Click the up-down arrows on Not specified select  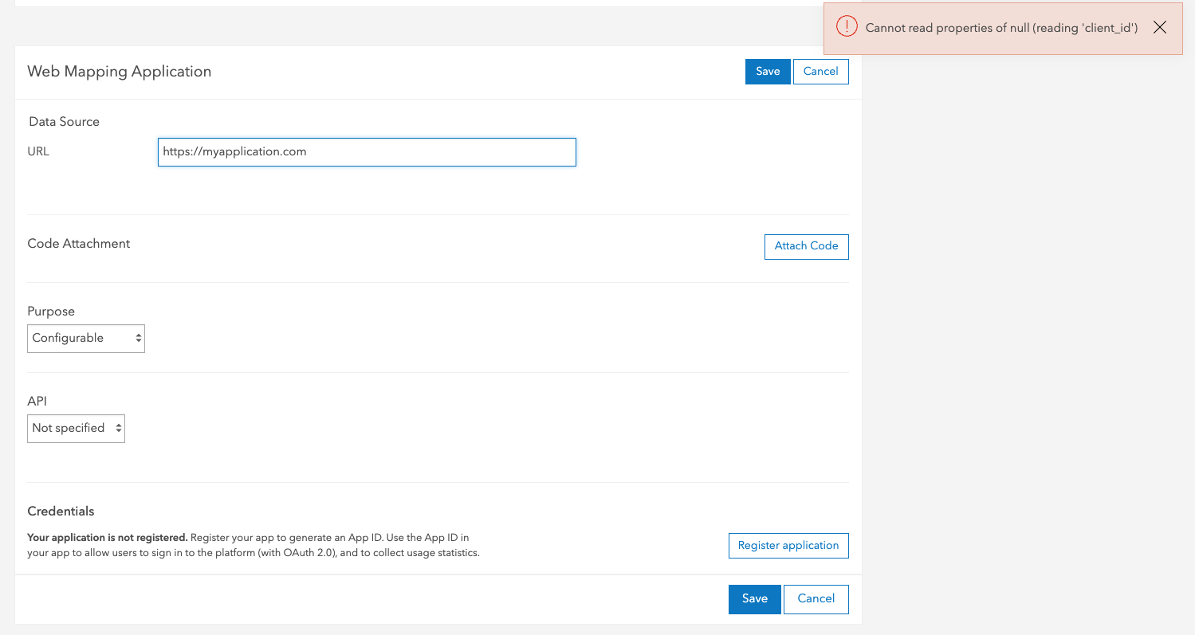pos(119,429)
